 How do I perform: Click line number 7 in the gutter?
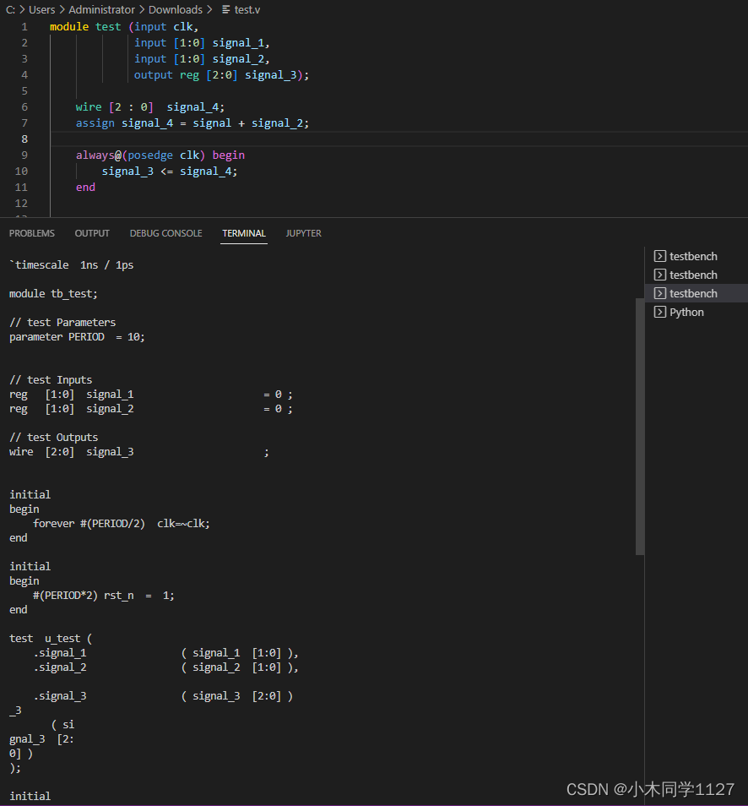pyautogui.click(x=24, y=123)
